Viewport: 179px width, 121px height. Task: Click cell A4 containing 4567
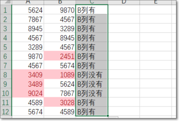(x=28, y=37)
